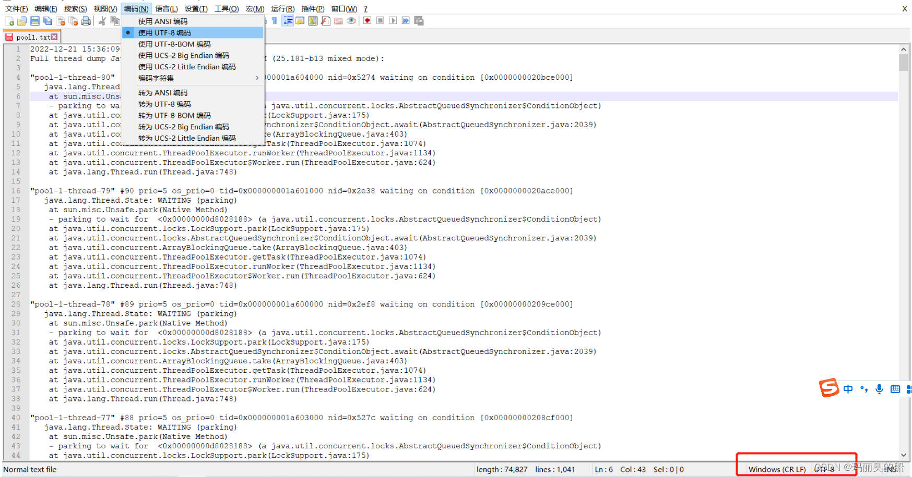Screen dimensions: 912x477
Task: Open the Function List panel
Action: coord(325,20)
